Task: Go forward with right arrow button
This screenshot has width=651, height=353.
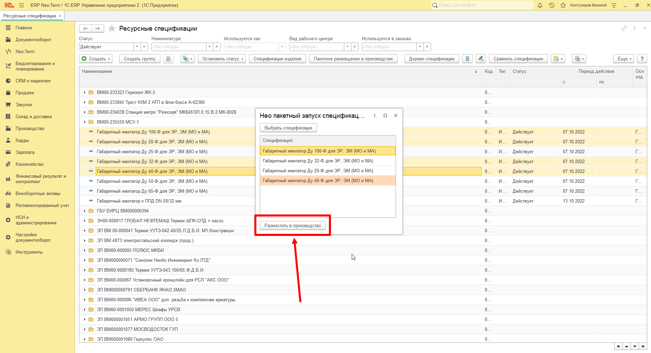Action: click(x=98, y=29)
